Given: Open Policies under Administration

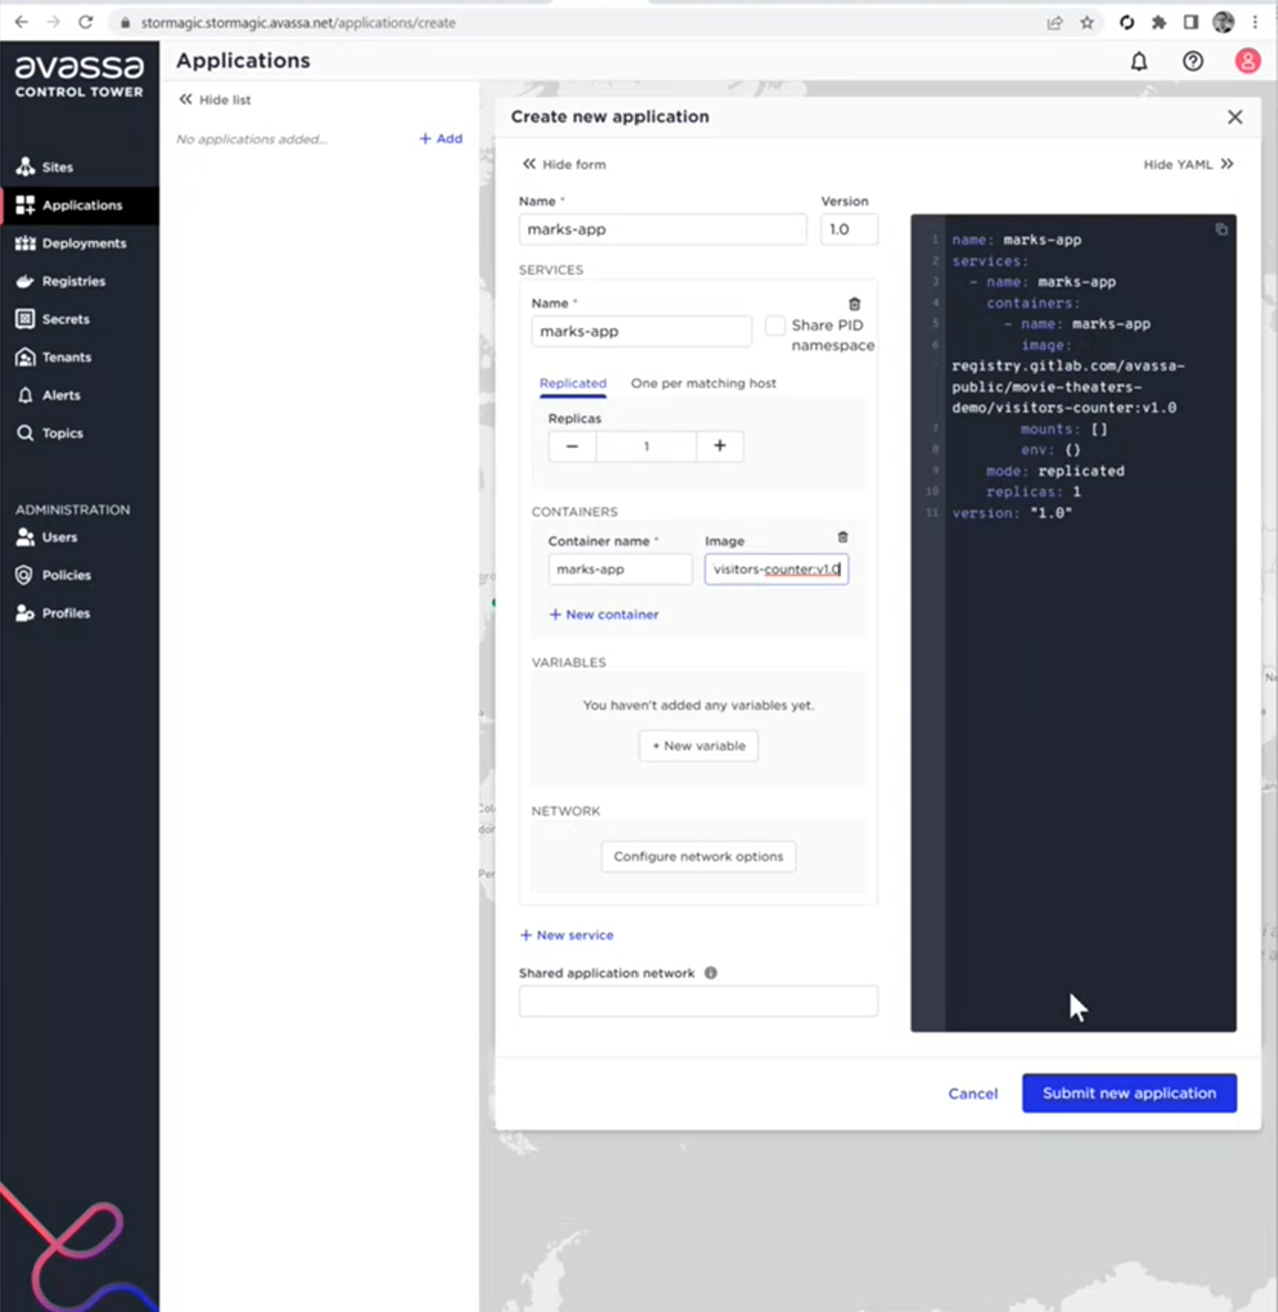Looking at the screenshot, I should 54,575.
